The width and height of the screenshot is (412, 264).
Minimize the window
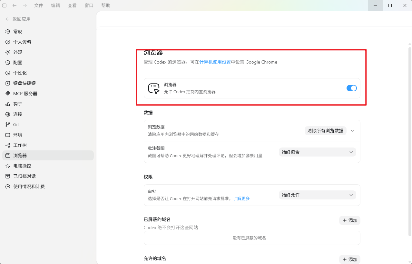[x=376, y=5]
